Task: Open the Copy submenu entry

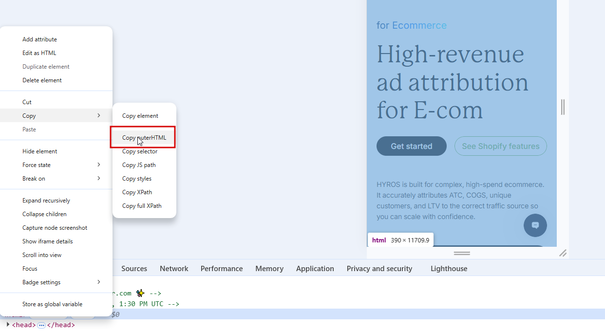Action: [56, 116]
